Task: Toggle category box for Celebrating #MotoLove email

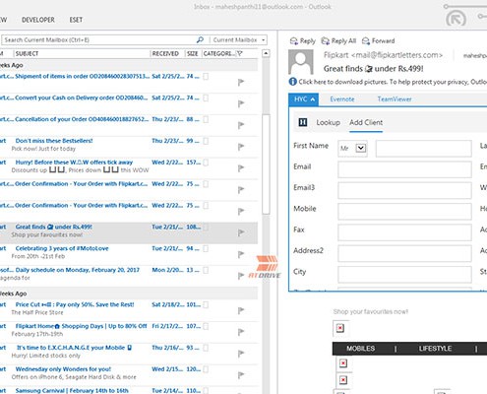Action: 206,248
